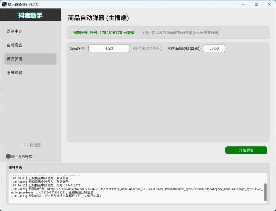
Task: Click the 商品序号 label
Action: coord(77,48)
